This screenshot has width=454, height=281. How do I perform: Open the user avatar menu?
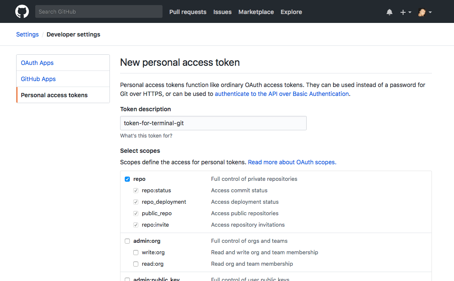coord(425,12)
